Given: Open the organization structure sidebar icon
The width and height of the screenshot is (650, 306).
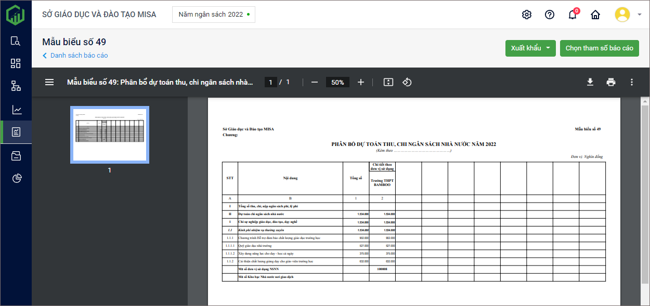Looking at the screenshot, I should click(x=16, y=86).
